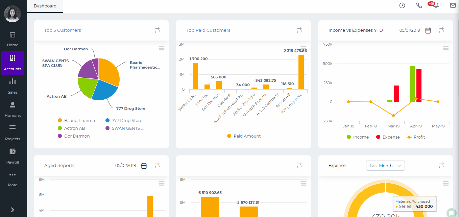This screenshot has height=217, width=459.
Task: Open the chat bubble support icon
Action: coord(451,213)
